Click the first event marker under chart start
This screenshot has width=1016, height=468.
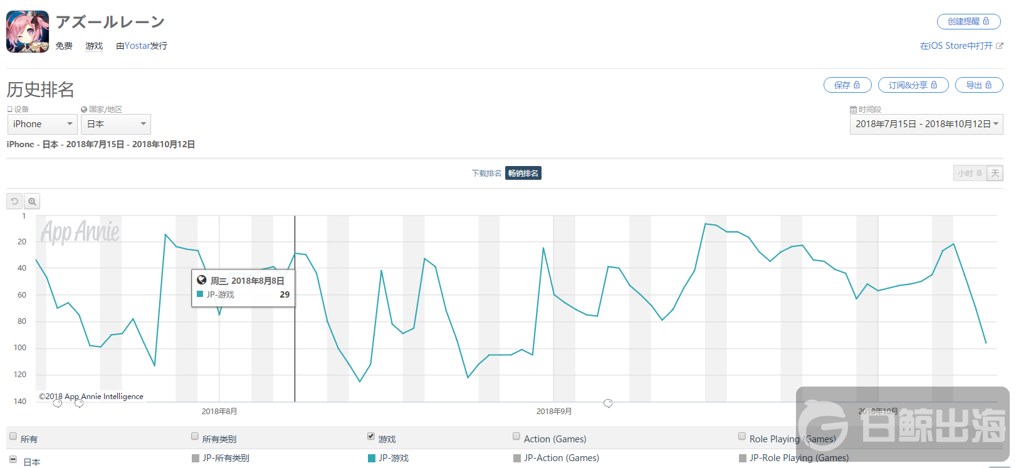(x=58, y=403)
